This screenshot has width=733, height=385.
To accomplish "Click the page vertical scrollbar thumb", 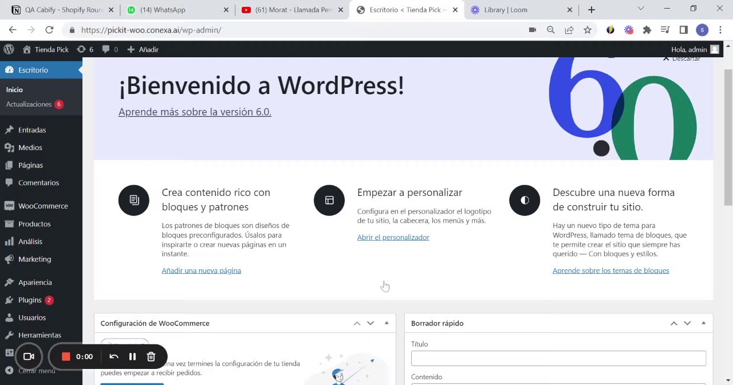I will pyautogui.click(x=728, y=136).
